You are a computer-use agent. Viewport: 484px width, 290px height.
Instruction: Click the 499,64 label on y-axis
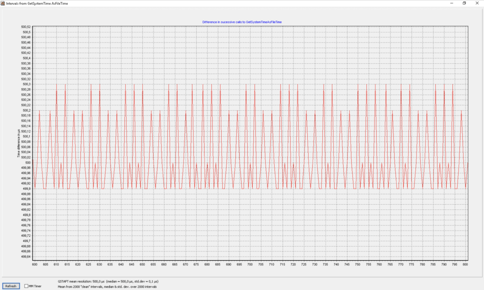(26, 257)
